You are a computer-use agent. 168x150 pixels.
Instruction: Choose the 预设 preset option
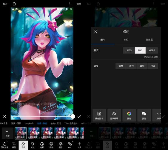coord(153,66)
